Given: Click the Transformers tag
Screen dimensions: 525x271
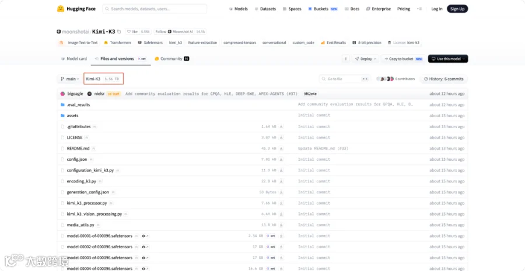Looking at the screenshot, I should (117, 43).
